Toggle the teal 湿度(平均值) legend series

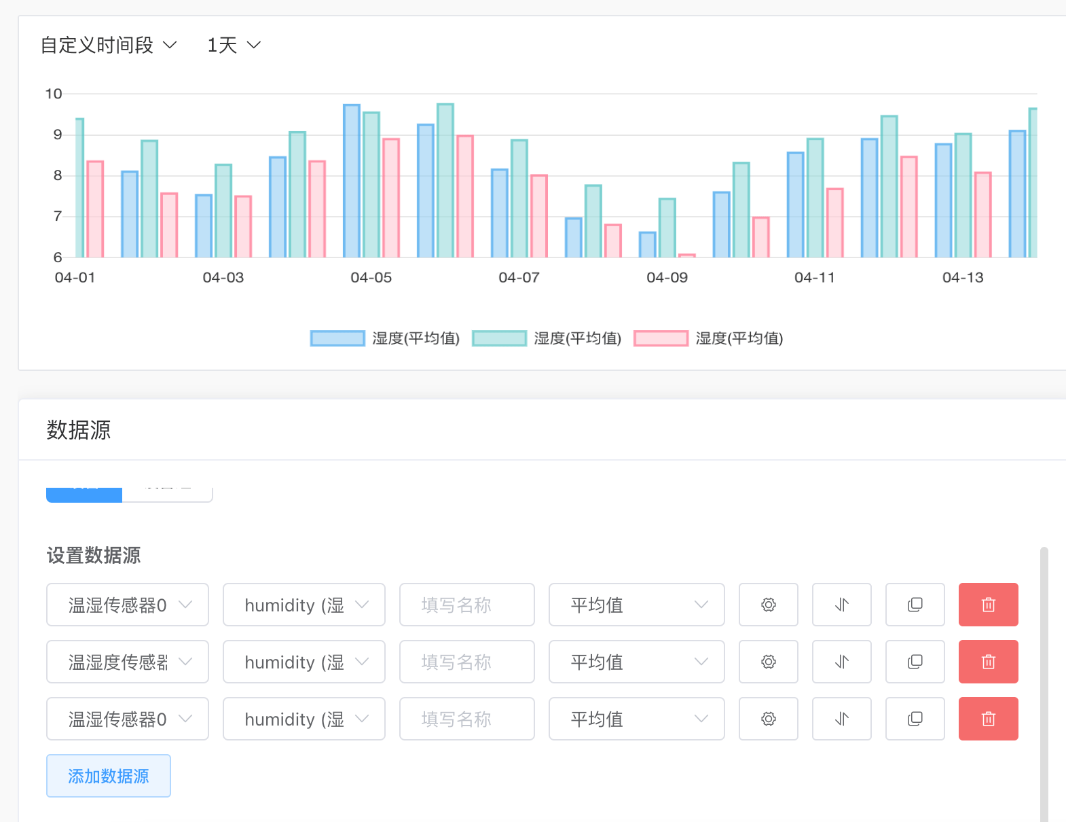tap(547, 338)
